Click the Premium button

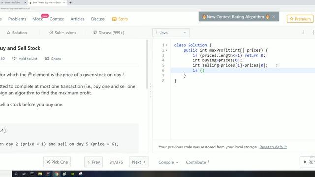point(300,19)
